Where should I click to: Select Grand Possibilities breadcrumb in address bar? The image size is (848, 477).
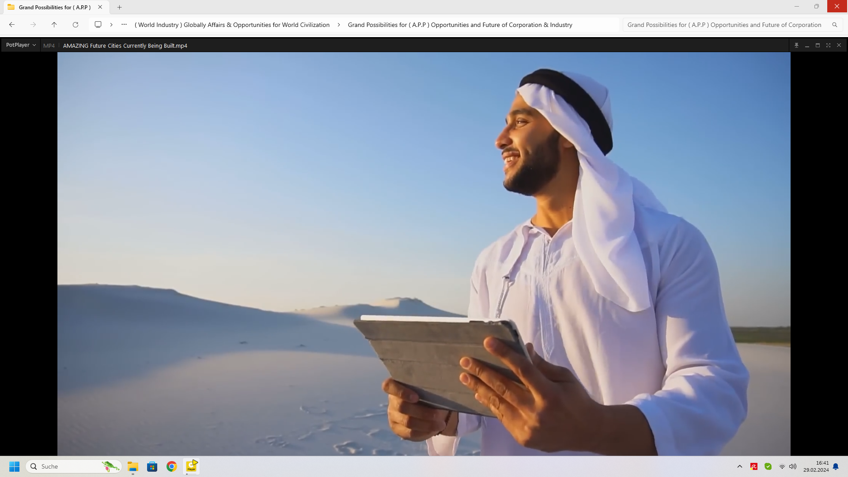(x=460, y=25)
